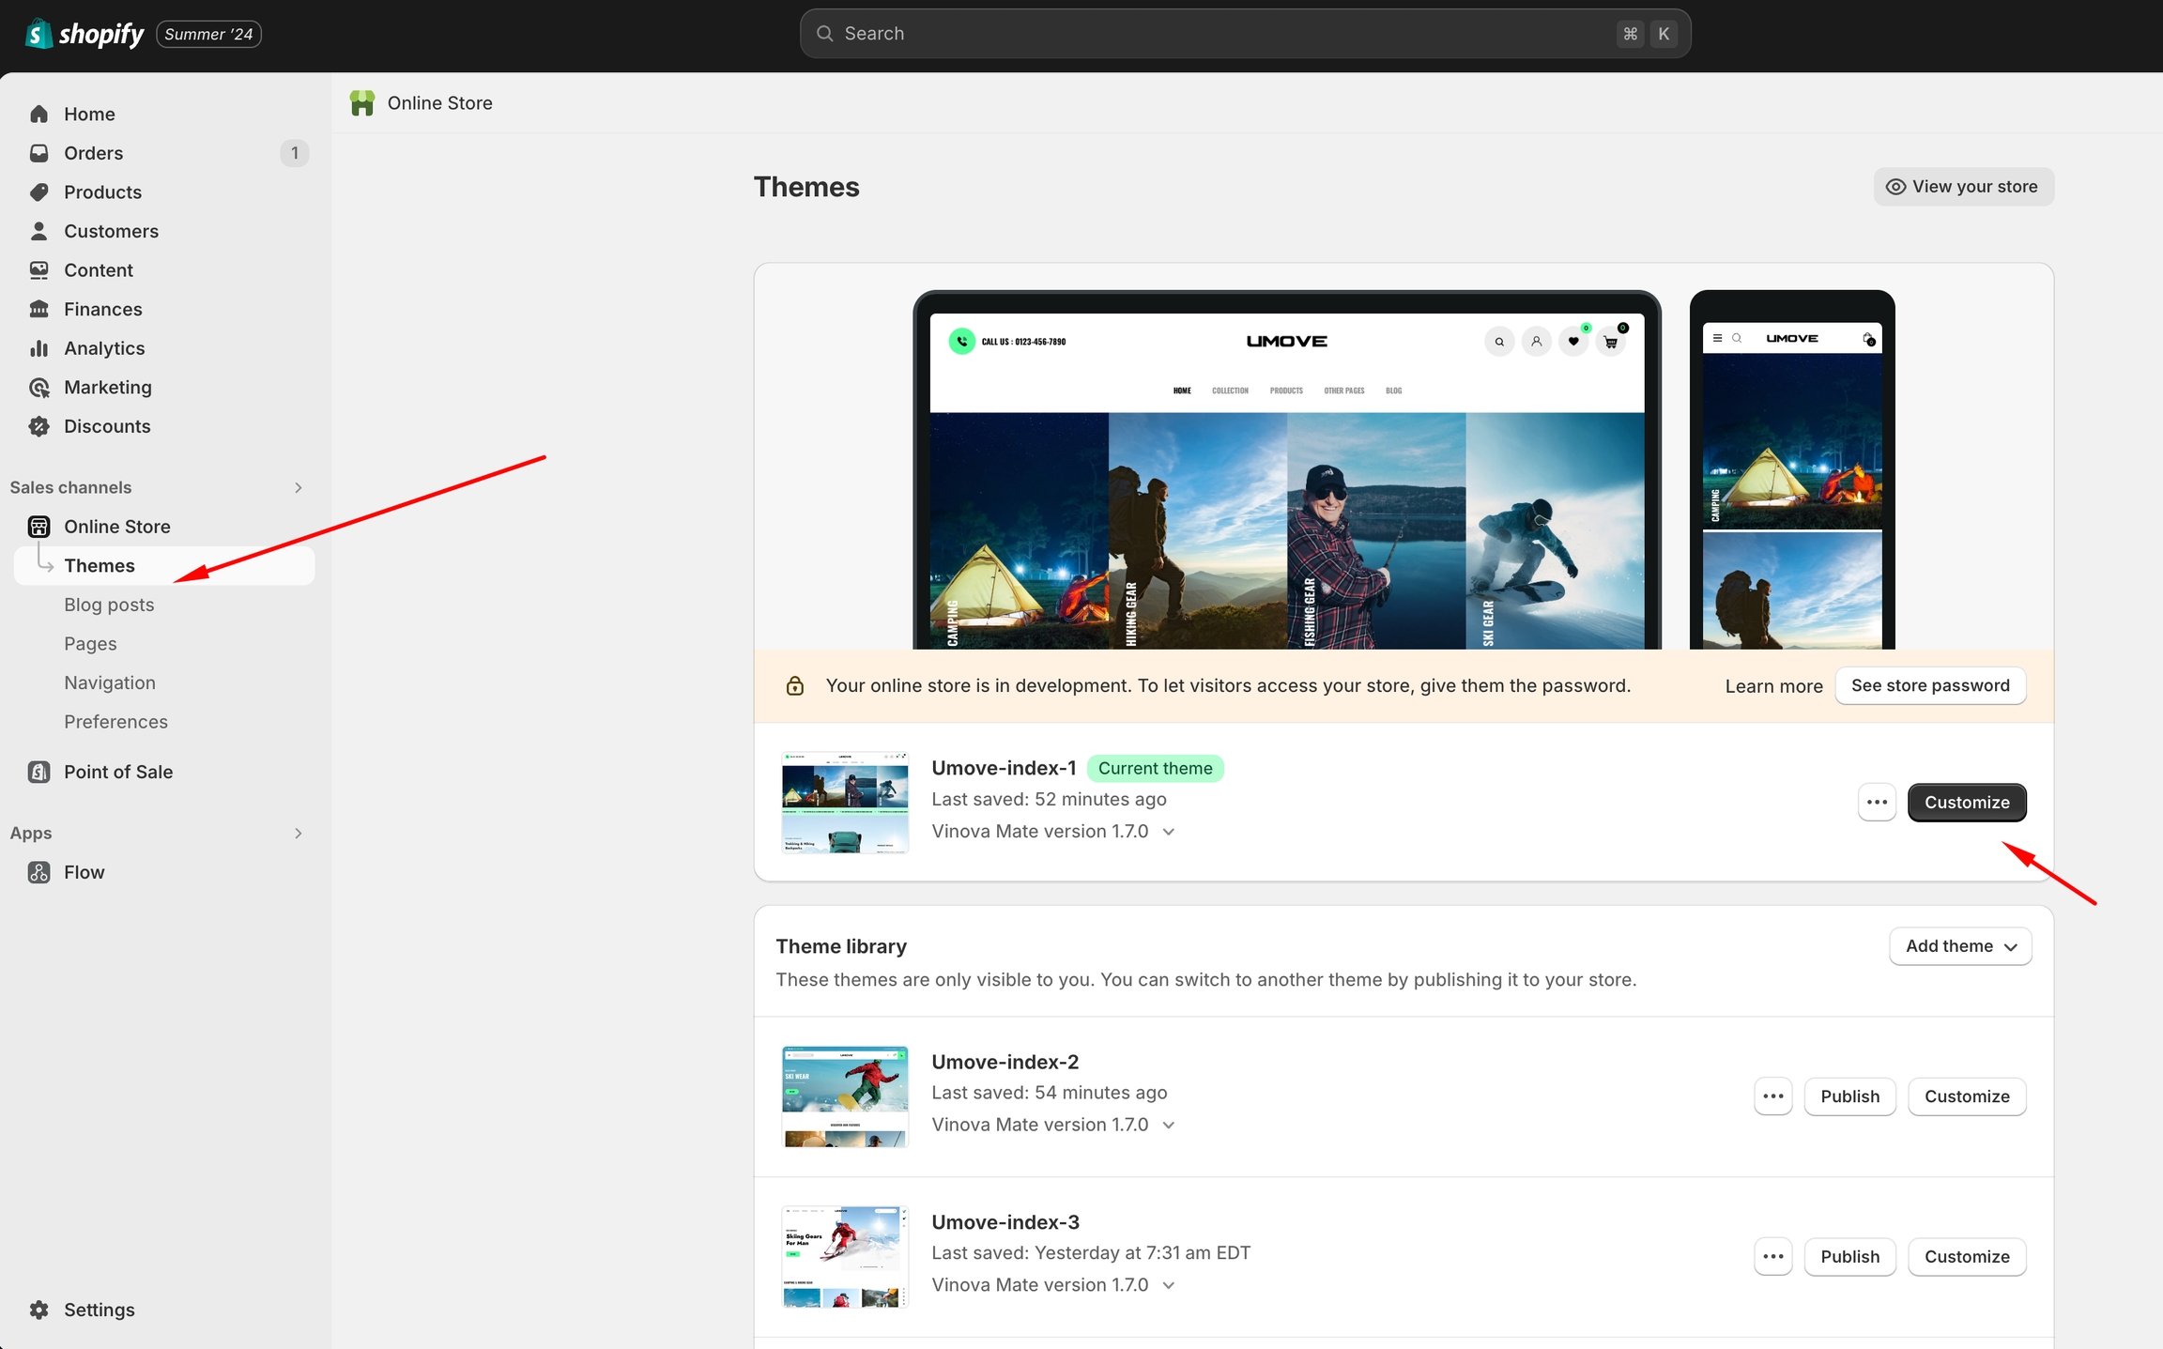Expand the Apps section chevron
This screenshot has height=1349, width=2163.
(299, 834)
